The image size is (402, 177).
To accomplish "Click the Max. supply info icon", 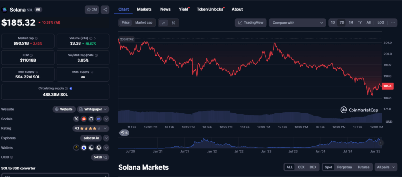I will click(92, 72).
